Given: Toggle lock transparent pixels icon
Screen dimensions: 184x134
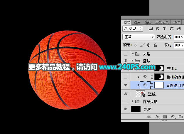Looking at the screenshot, I should click(136, 45).
